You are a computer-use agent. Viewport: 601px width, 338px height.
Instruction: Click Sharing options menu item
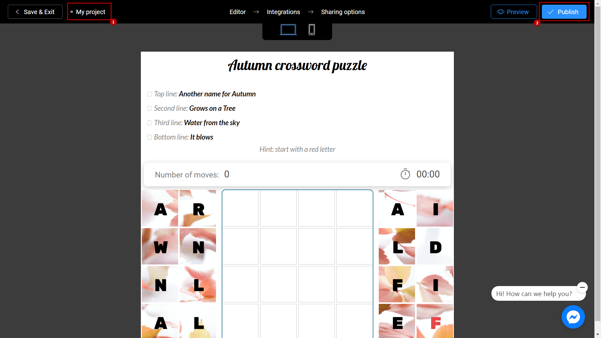[343, 12]
